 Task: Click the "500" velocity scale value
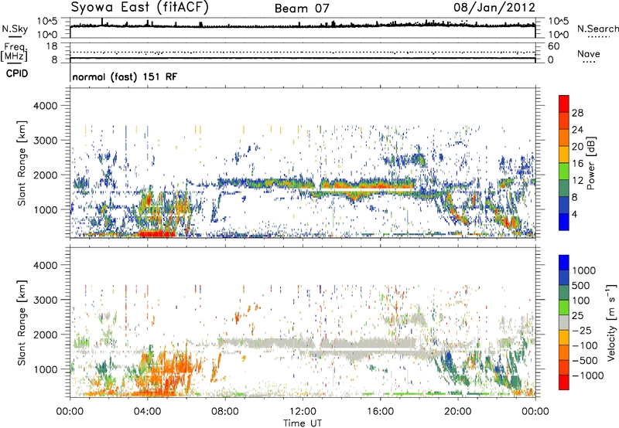(581, 286)
